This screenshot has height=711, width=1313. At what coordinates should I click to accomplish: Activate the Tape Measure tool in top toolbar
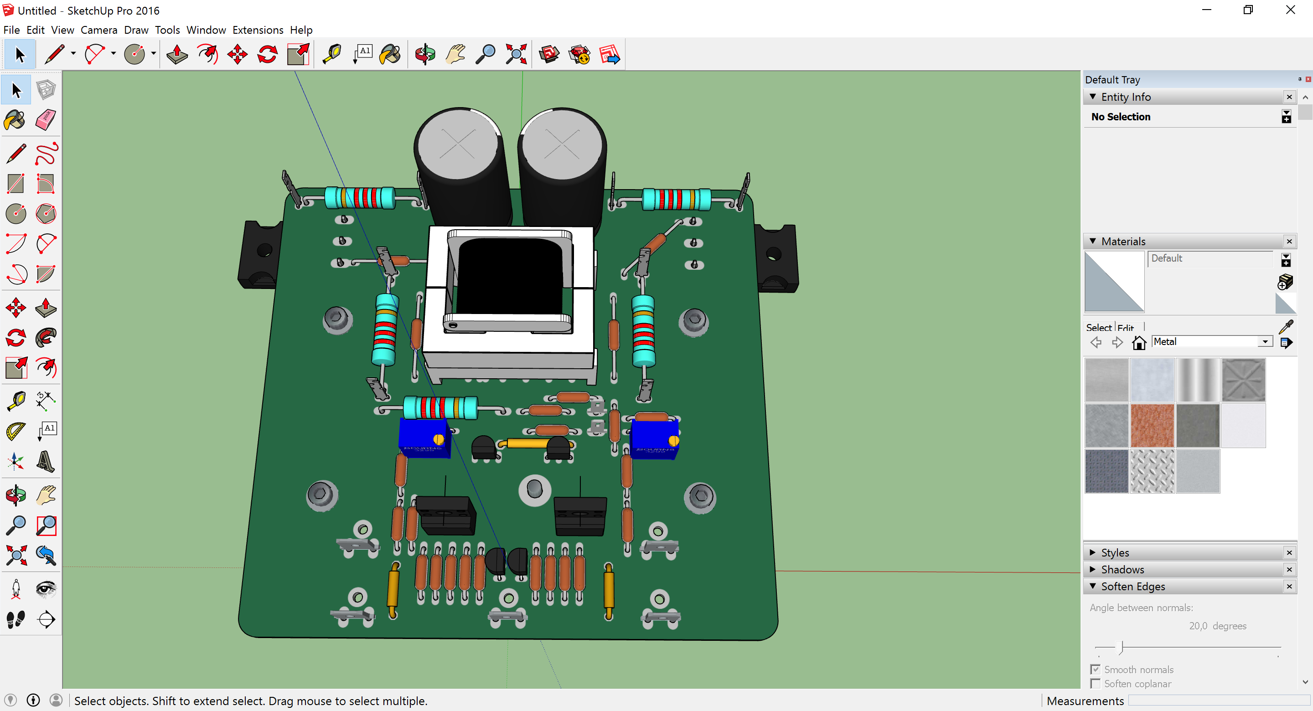coord(332,54)
